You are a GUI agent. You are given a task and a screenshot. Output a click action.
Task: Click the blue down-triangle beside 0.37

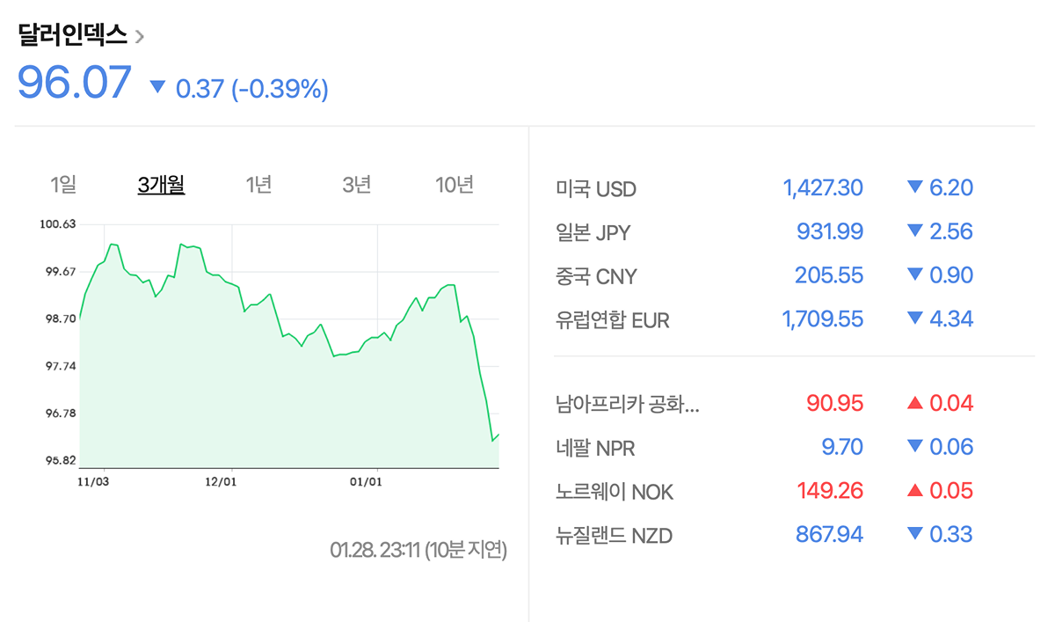tap(158, 87)
